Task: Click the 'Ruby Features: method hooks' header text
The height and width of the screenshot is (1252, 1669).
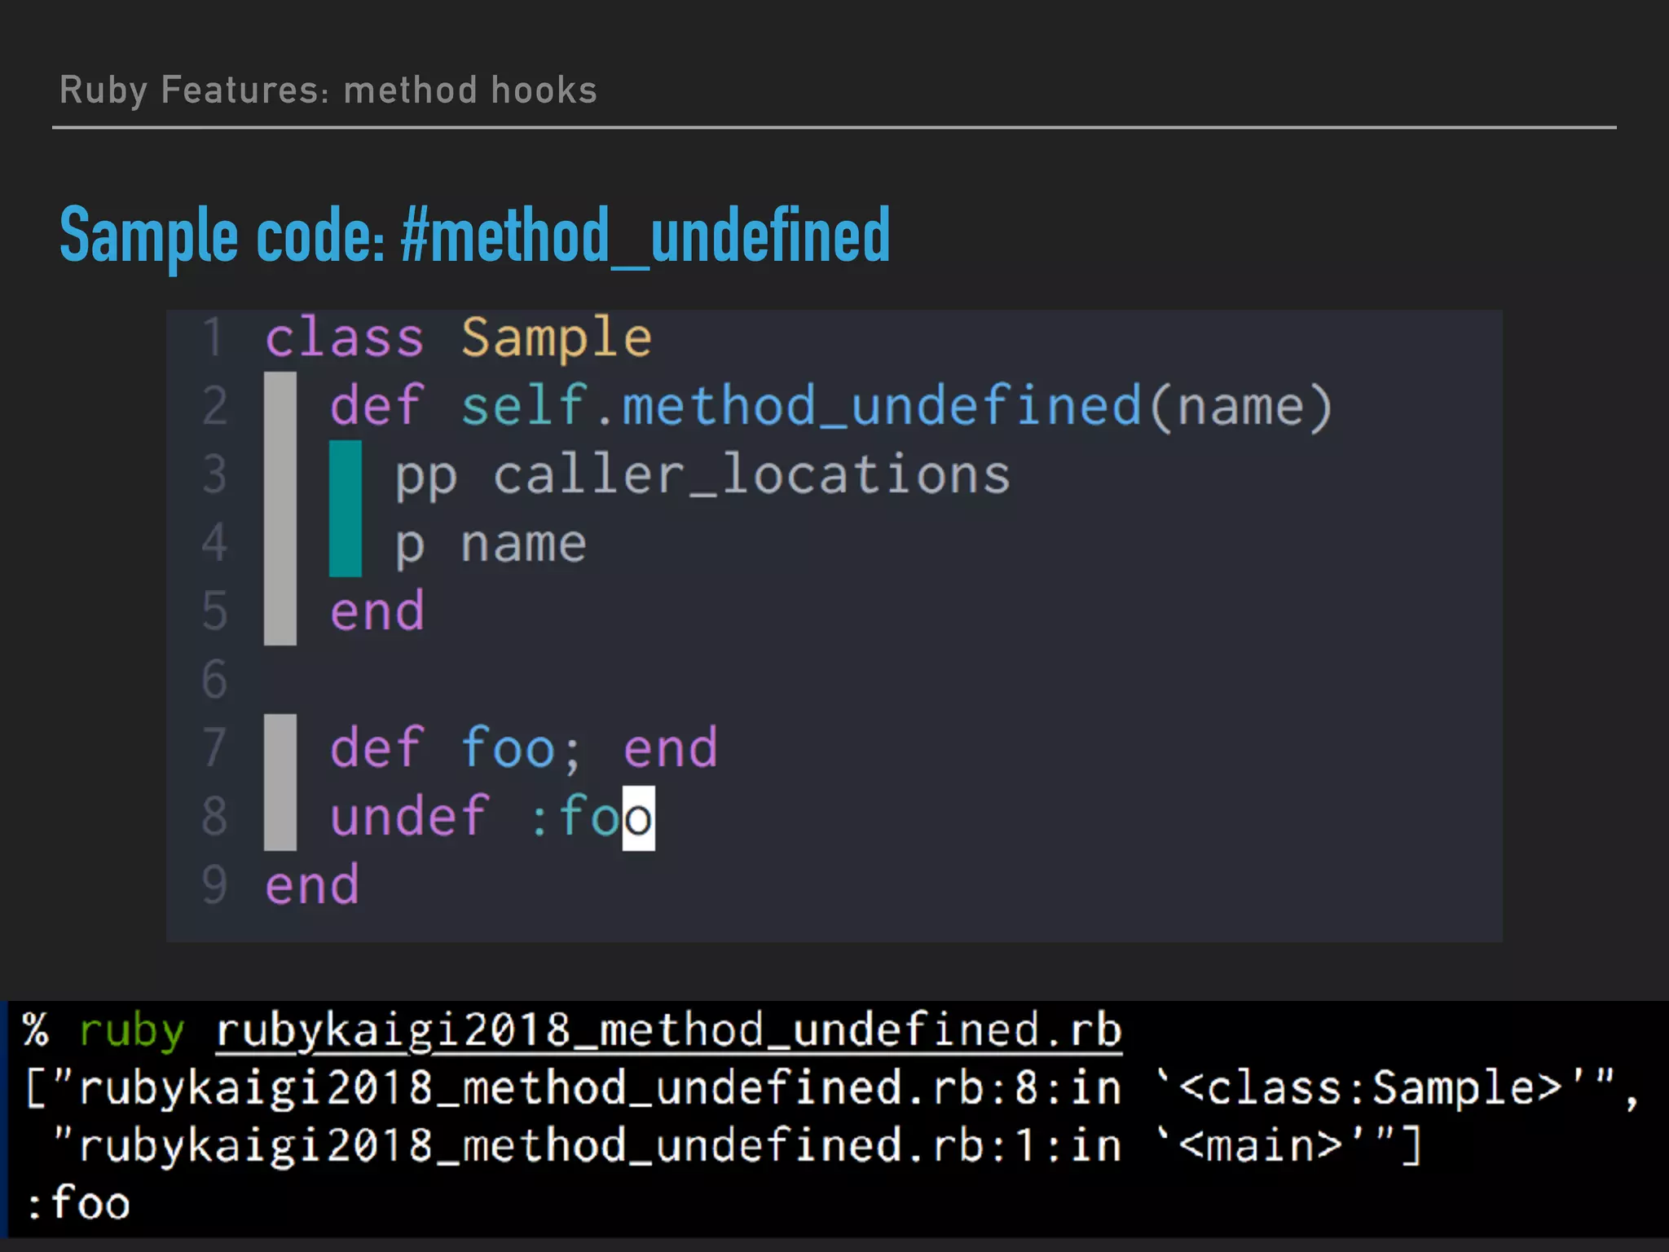Action: (x=328, y=90)
